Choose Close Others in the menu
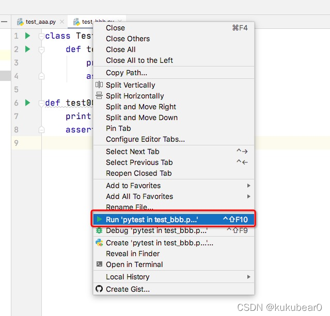This screenshot has height=316, width=330. pos(174,39)
